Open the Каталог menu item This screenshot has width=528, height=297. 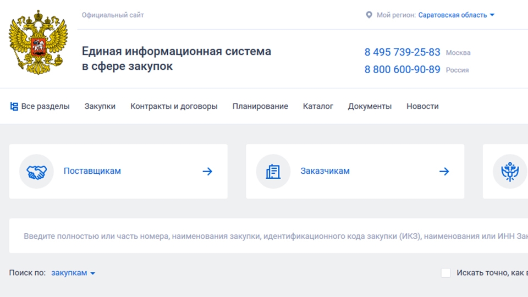click(x=318, y=106)
